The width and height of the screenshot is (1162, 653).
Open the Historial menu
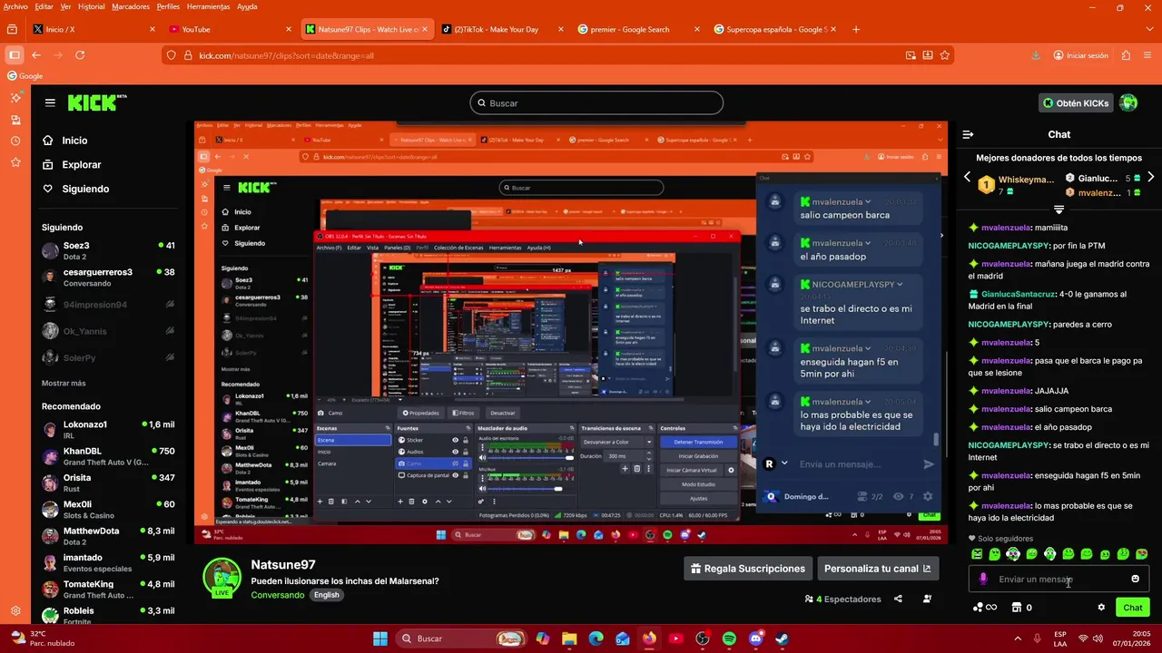[91, 6]
